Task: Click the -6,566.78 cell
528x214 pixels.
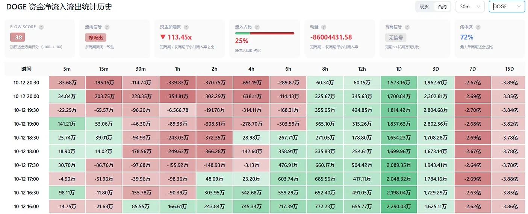Action: pyautogui.click(x=177, y=110)
